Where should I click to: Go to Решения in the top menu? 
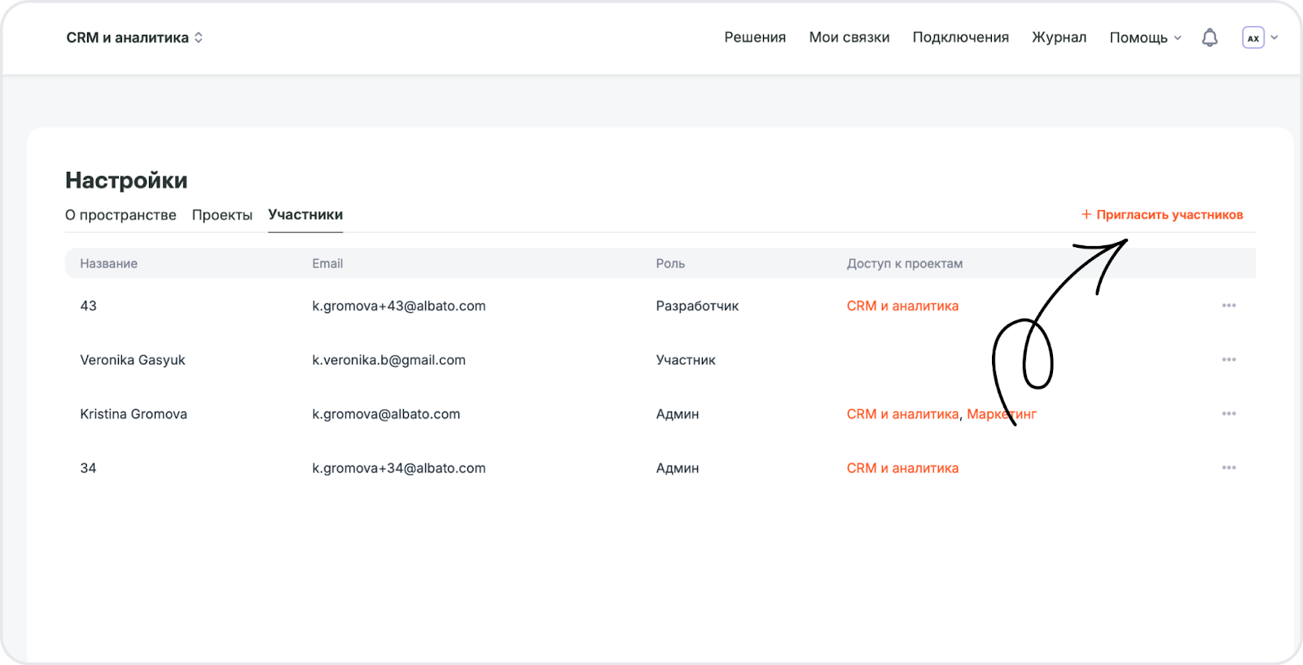pos(755,37)
